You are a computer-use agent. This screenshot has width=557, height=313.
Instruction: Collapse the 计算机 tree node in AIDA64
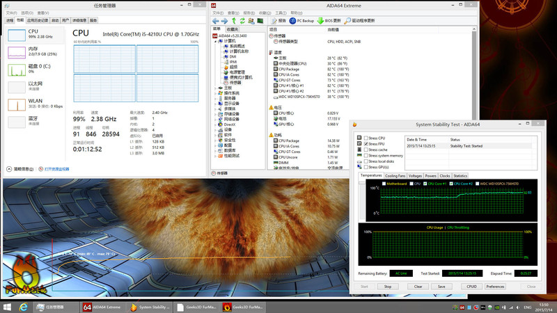[216, 41]
